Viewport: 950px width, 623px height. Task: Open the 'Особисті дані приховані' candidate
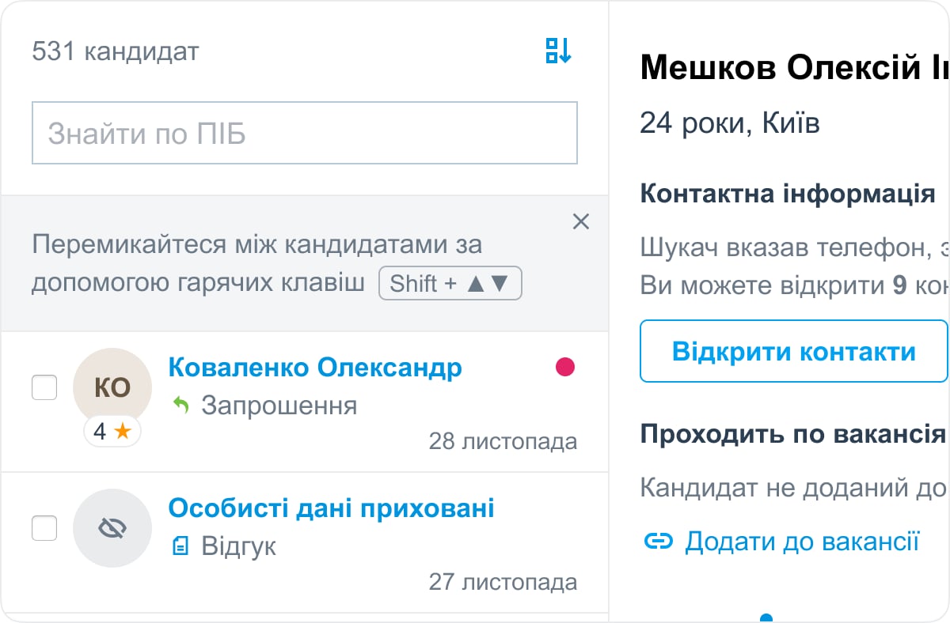point(331,508)
